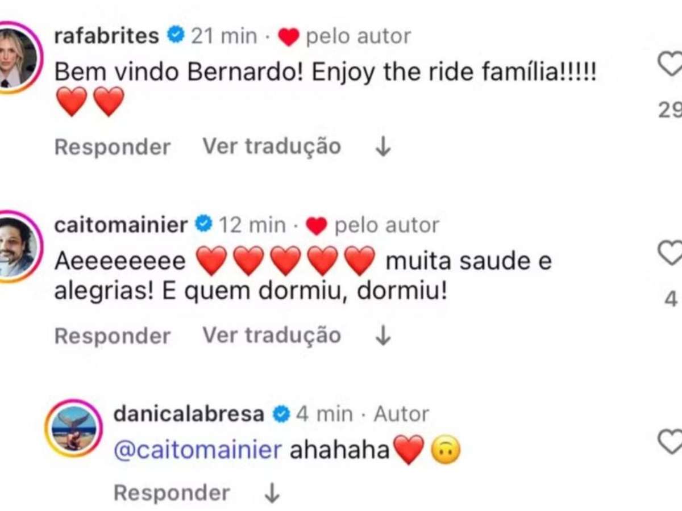This screenshot has height=511, width=682.
Task: Click the caitomainier username
Action: coord(120,225)
